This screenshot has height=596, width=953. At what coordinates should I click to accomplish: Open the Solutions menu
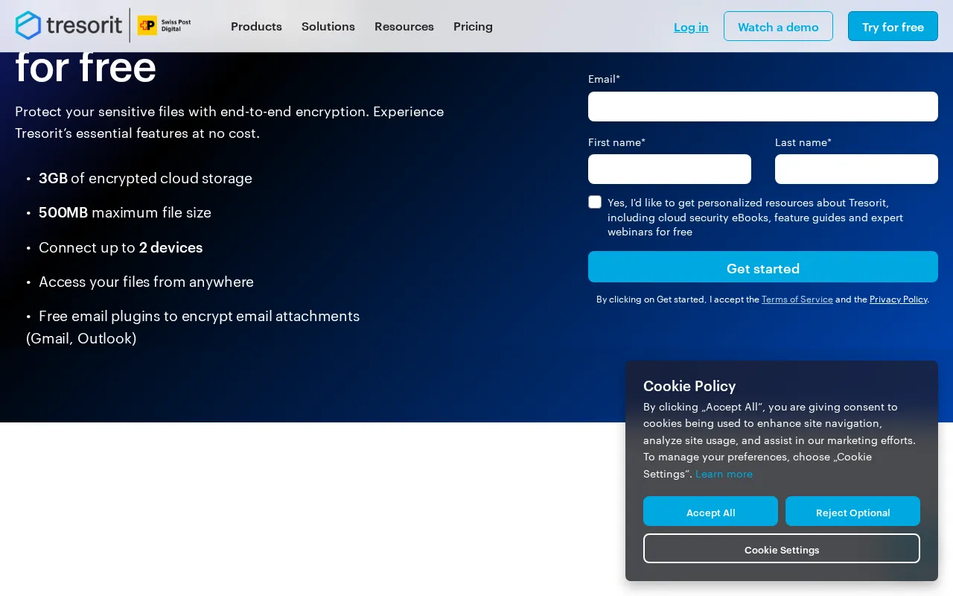click(328, 26)
